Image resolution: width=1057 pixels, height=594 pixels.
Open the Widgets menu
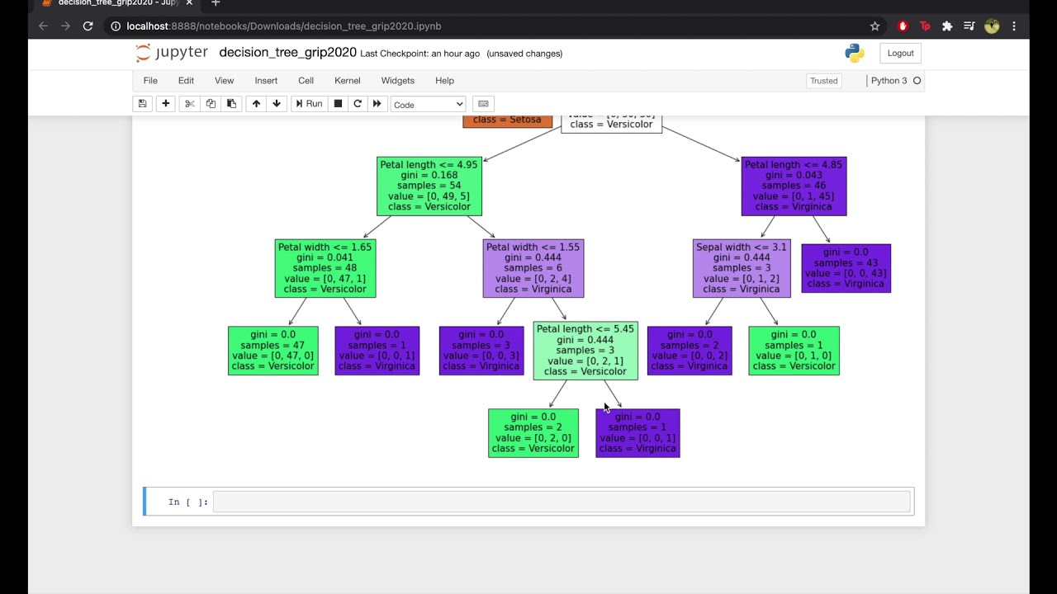pyautogui.click(x=397, y=81)
